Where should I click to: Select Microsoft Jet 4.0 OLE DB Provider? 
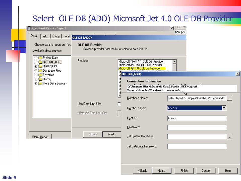pyautogui.click(x=142, y=68)
